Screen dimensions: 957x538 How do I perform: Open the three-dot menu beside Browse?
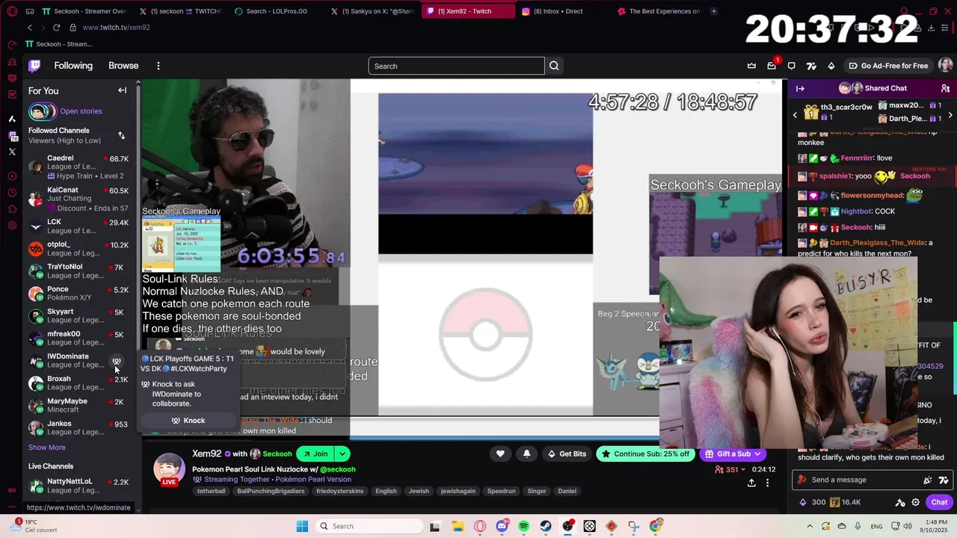click(158, 66)
